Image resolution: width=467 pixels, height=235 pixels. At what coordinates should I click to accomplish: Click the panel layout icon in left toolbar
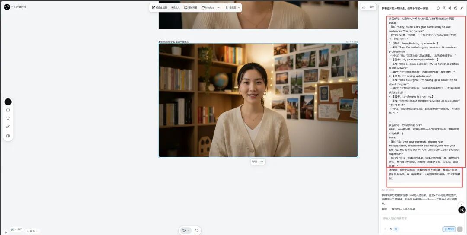pos(8,136)
